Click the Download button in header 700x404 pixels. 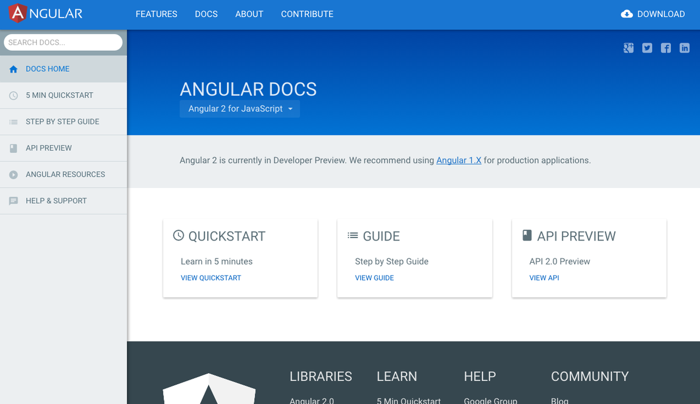pos(653,14)
